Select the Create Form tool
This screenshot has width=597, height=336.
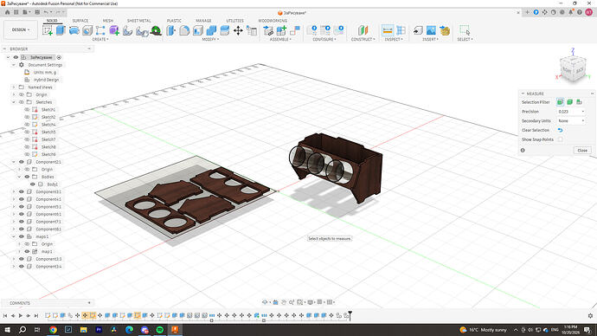114,30
